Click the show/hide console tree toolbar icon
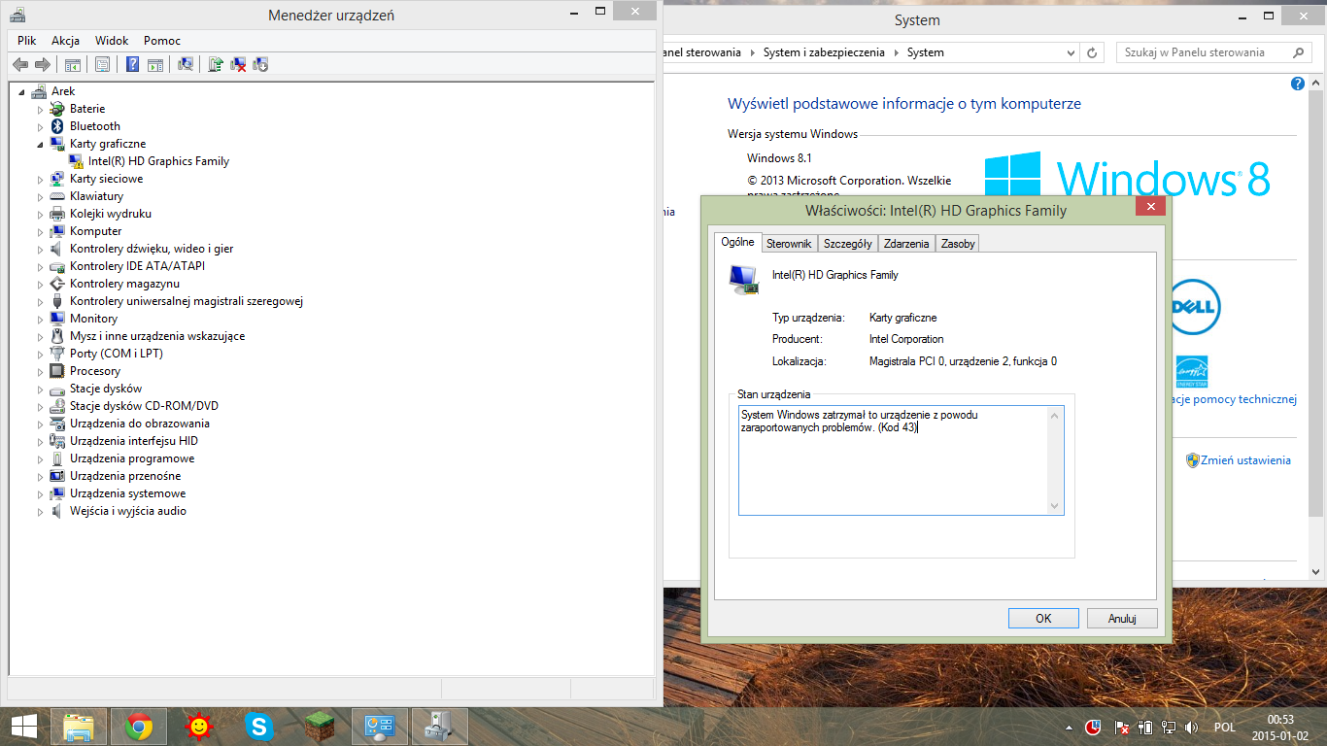 (x=73, y=64)
